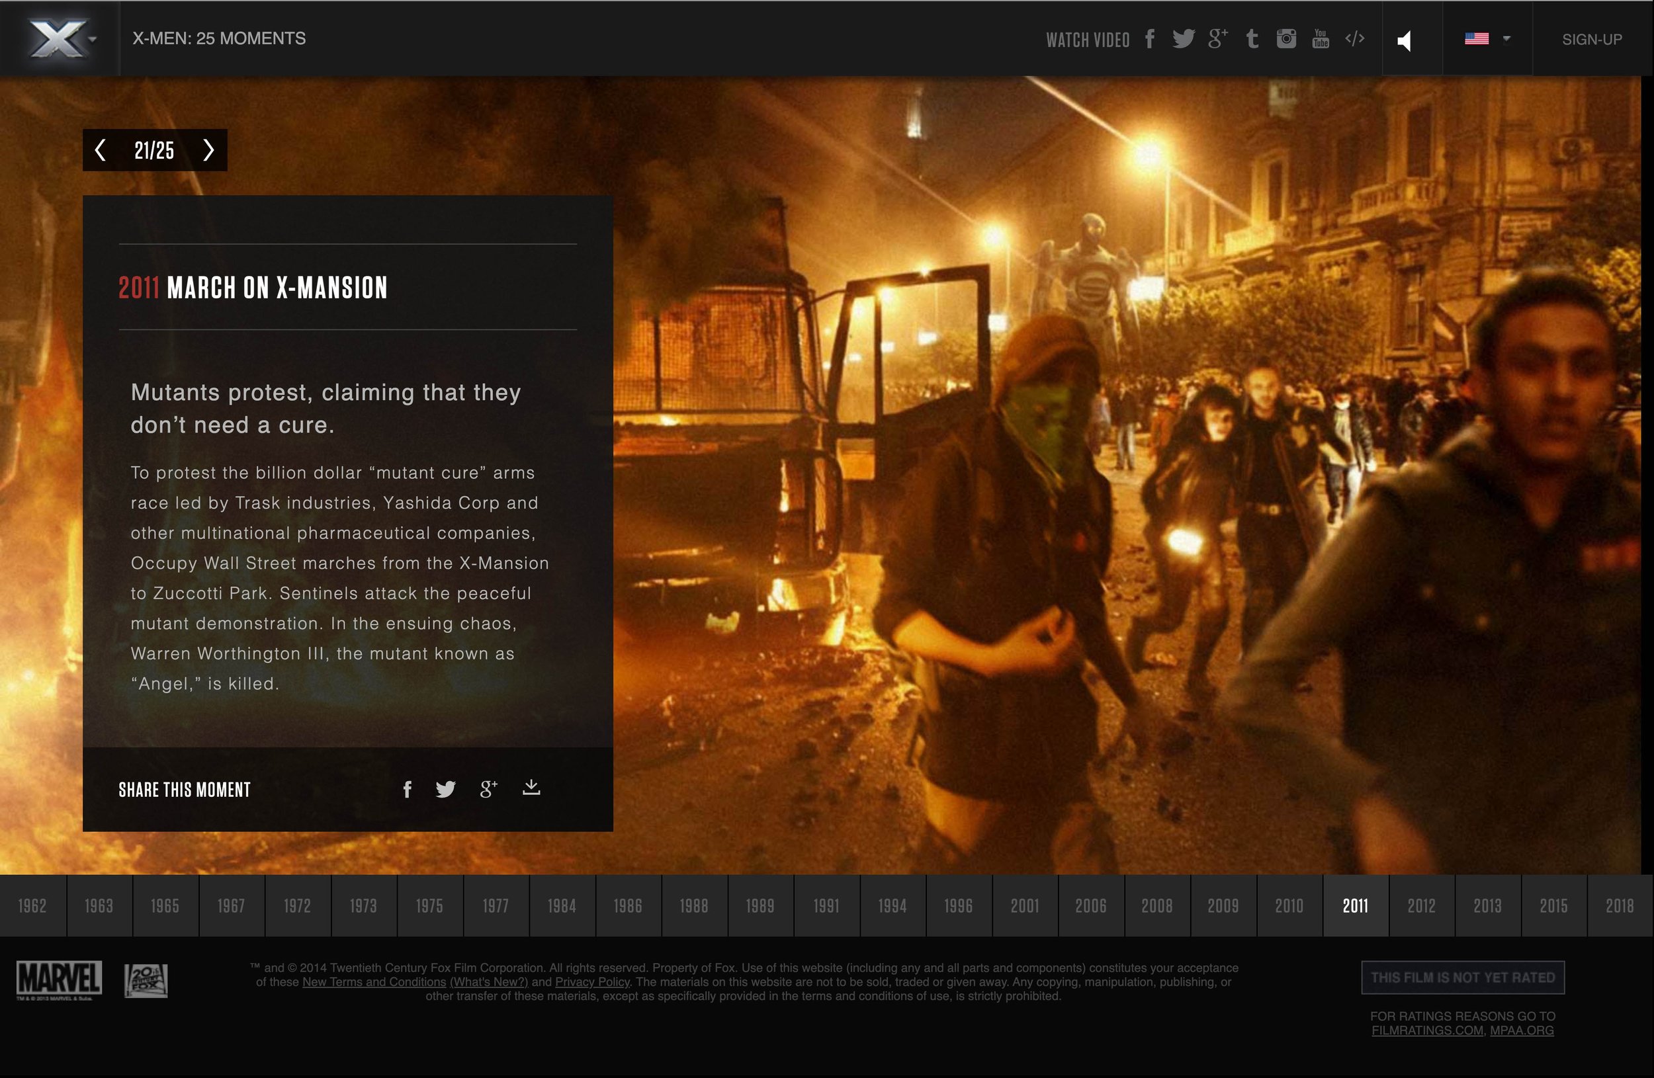Open the Privacy Policy link
This screenshot has height=1078, width=1654.
pyautogui.click(x=592, y=982)
